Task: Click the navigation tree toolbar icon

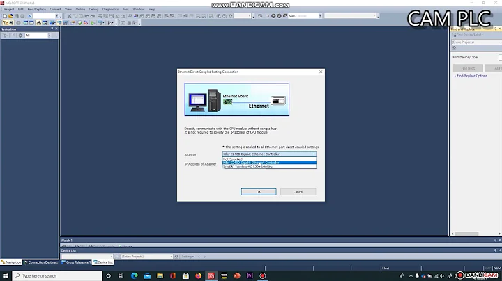Action: pos(5,23)
